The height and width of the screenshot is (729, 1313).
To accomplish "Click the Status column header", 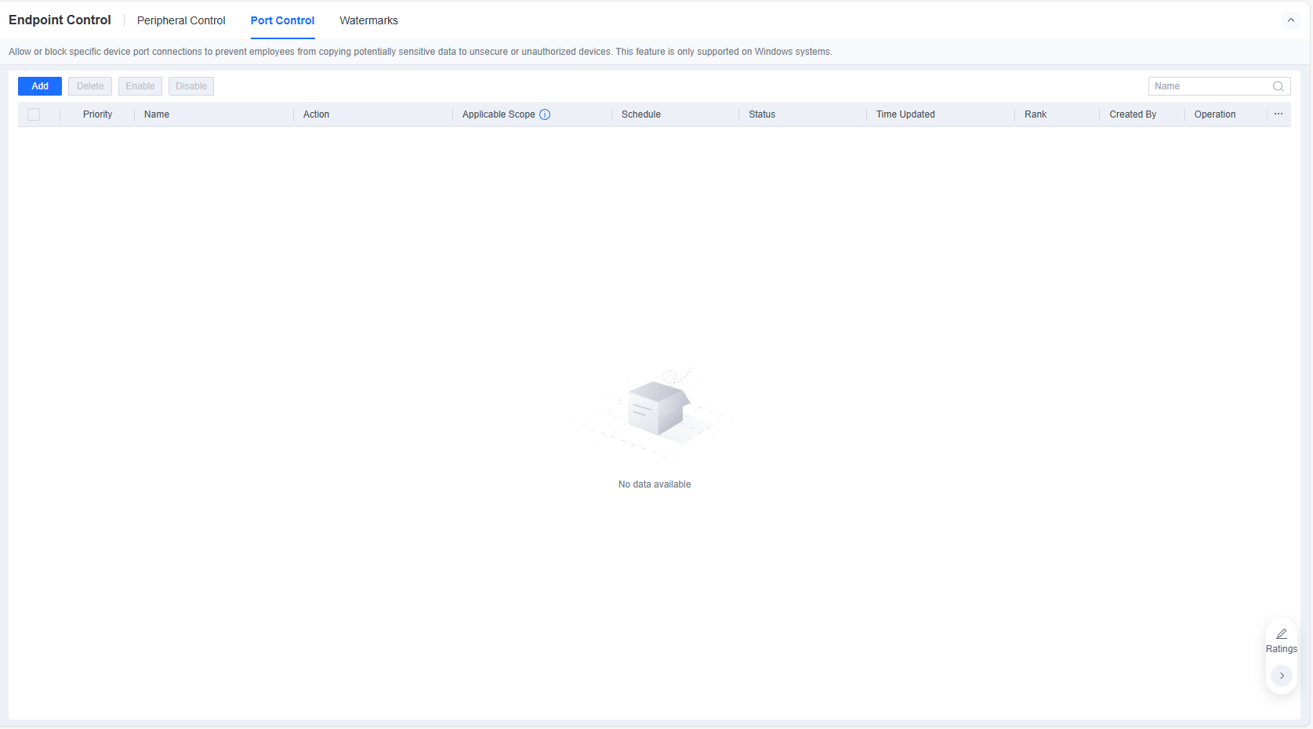I will click(762, 114).
